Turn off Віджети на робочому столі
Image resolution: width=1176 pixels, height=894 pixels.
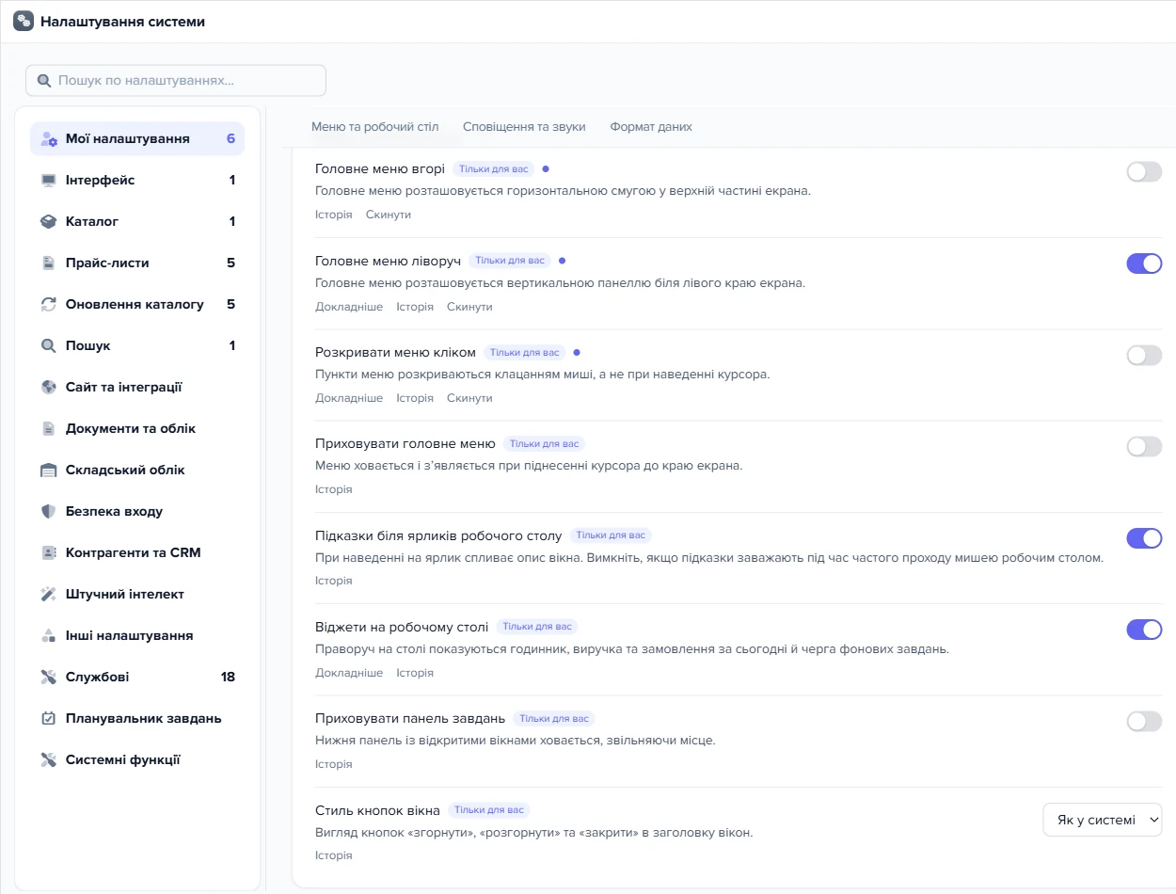(1144, 629)
